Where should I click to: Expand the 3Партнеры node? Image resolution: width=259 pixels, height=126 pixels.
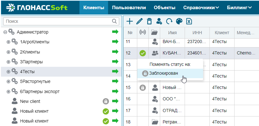[x=9, y=62]
